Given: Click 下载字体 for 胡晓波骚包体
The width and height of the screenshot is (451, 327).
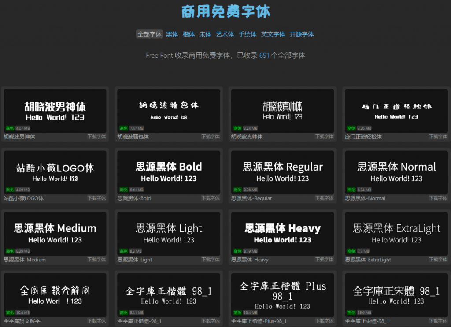Looking at the screenshot, I should coord(210,137).
